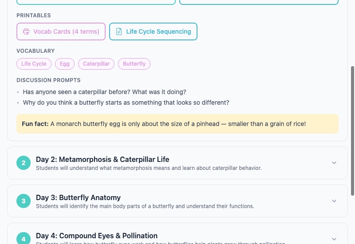Open Day 3: Butterfly Anatomy heading

[78, 197]
